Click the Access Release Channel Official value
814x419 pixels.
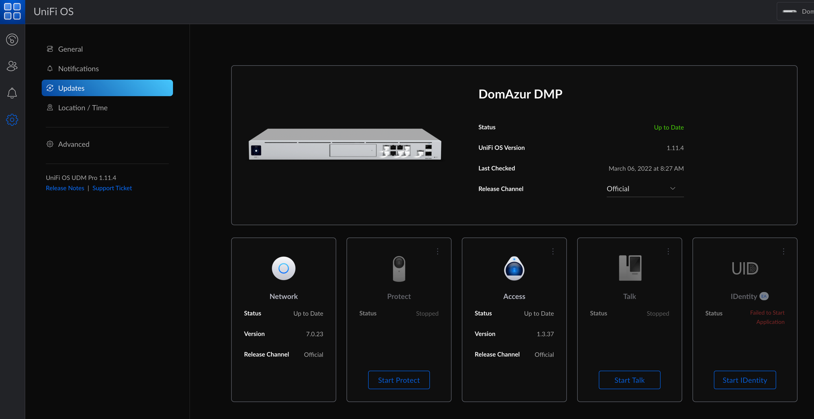544,355
